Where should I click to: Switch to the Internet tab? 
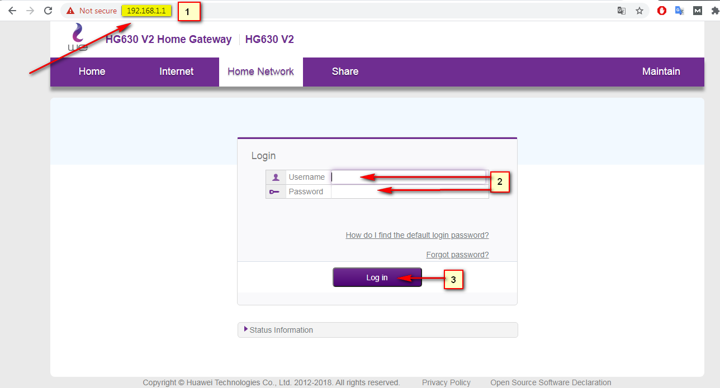pyautogui.click(x=177, y=71)
